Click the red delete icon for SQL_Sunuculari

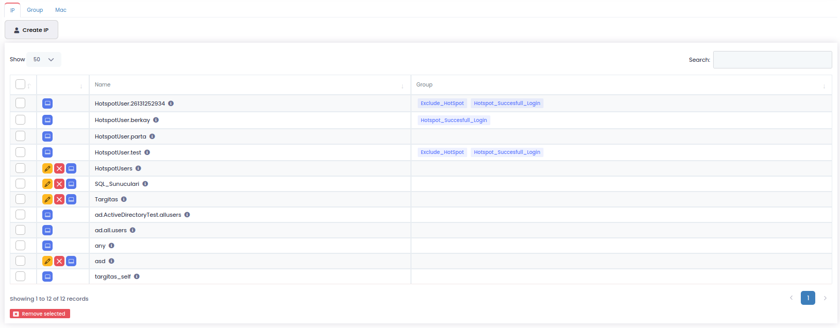pyautogui.click(x=59, y=184)
